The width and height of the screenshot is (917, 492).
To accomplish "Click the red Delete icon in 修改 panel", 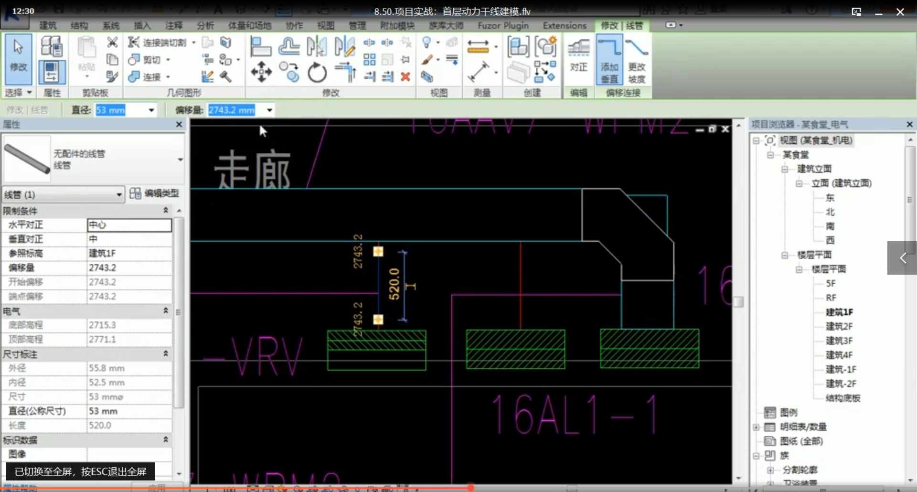I will click(x=405, y=76).
